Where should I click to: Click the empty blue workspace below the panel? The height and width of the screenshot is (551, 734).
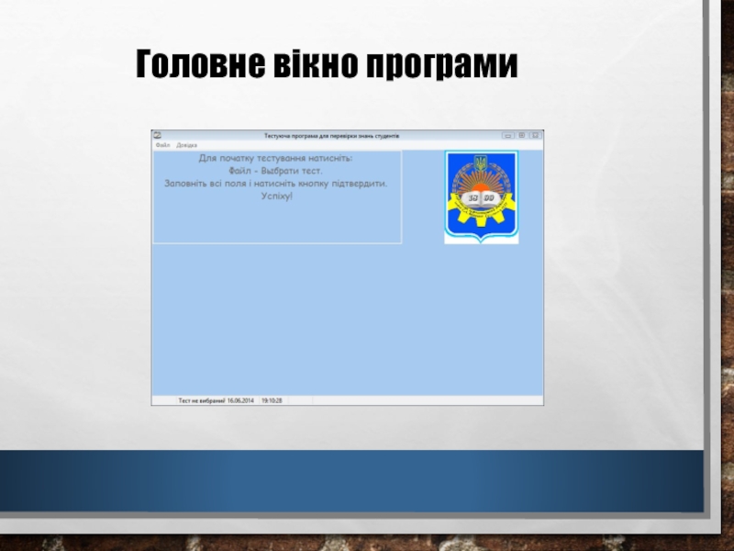[347, 321]
